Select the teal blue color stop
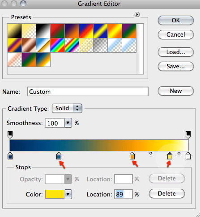The height and width of the screenshot is (217, 200). (59, 156)
